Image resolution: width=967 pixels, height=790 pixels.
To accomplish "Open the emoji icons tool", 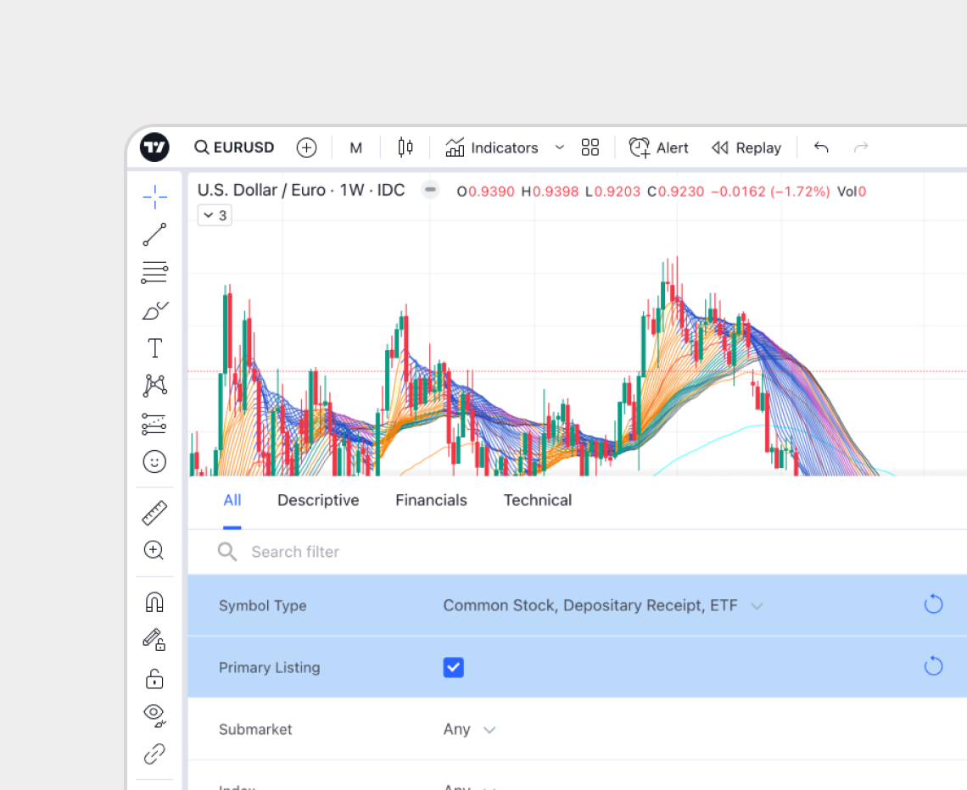I will pyautogui.click(x=154, y=462).
